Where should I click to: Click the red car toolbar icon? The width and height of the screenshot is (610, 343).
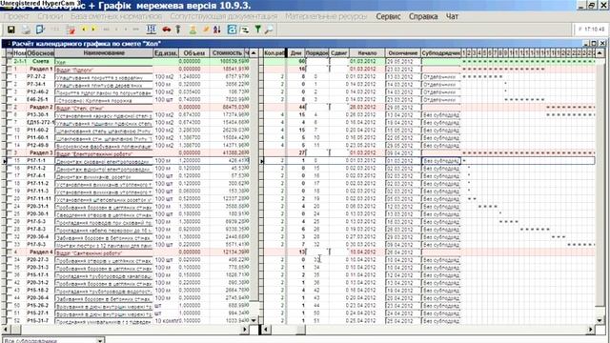tap(167, 30)
